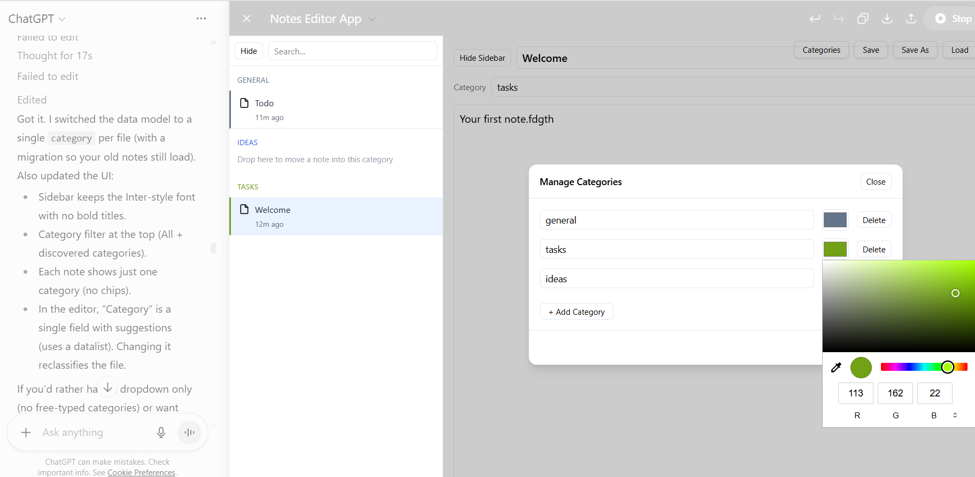
Task: Click Hide Sidebar button
Action: [x=482, y=58]
